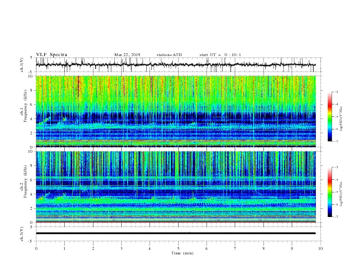Click the ch.1 spectrogram color bar

330,117
